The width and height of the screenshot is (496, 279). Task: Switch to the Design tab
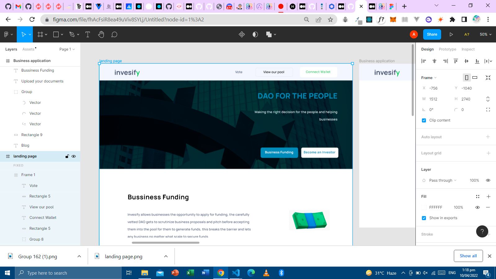pyautogui.click(x=427, y=49)
